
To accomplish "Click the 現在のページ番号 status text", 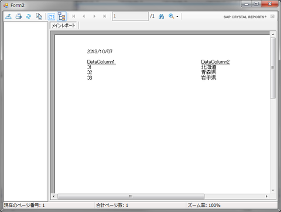I will (25, 206).
